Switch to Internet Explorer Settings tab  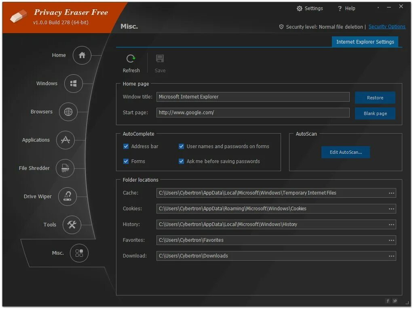click(365, 42)
